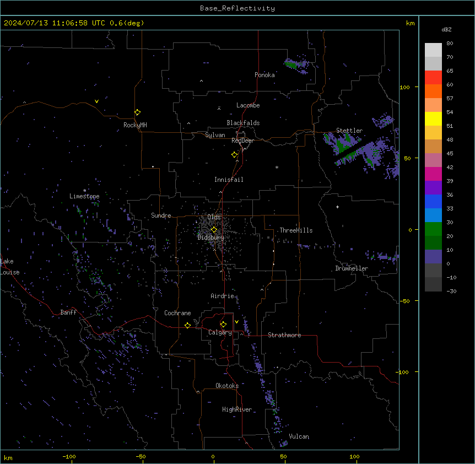
Task: Click the yellow diamond marker above RockyMH
Action: pyautogui.click(x=138, y=112)
